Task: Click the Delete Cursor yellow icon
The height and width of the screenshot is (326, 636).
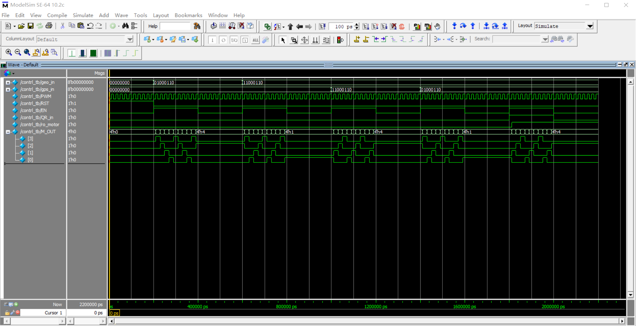Action: (x=366, y=39)
